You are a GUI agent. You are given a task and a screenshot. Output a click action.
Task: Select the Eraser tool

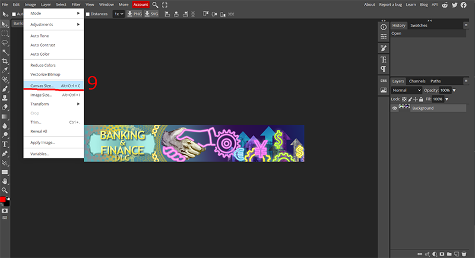[x=5, y=107]
